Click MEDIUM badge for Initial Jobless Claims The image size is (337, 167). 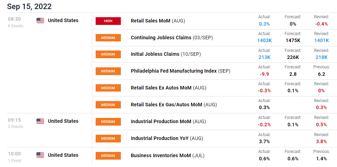point(108,54)
